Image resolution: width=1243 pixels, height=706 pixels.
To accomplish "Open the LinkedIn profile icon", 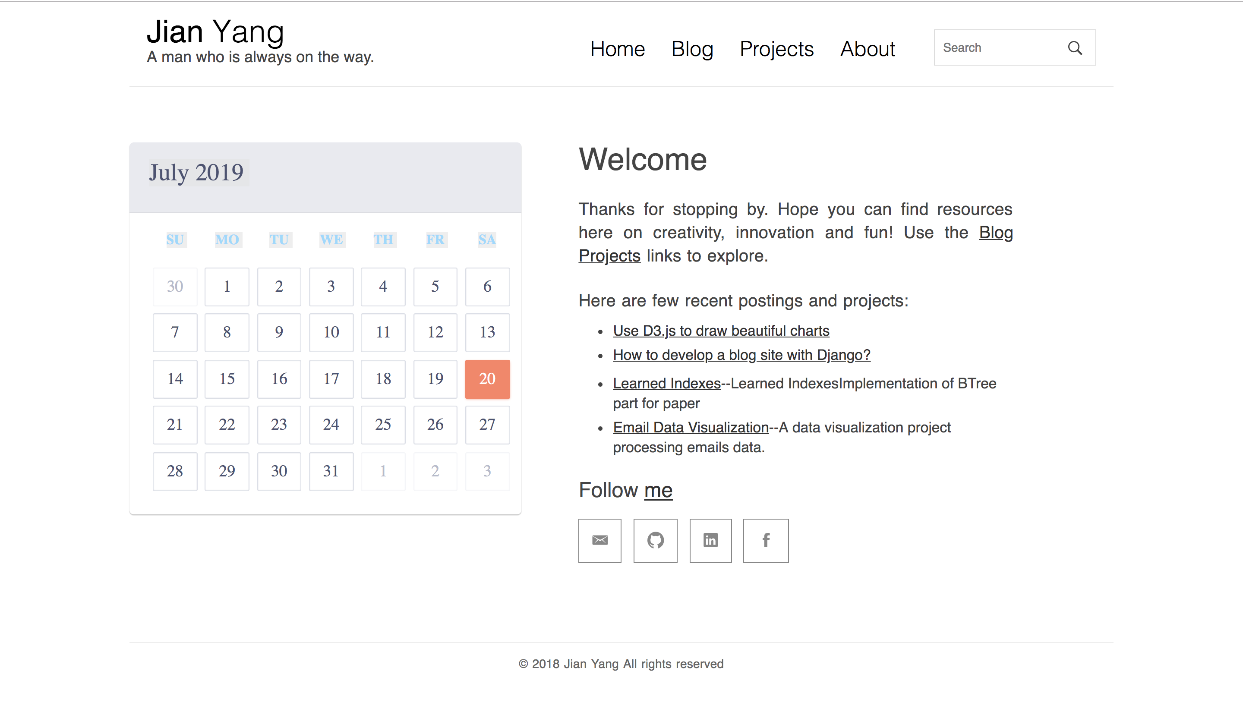I will tap(710, 540).
